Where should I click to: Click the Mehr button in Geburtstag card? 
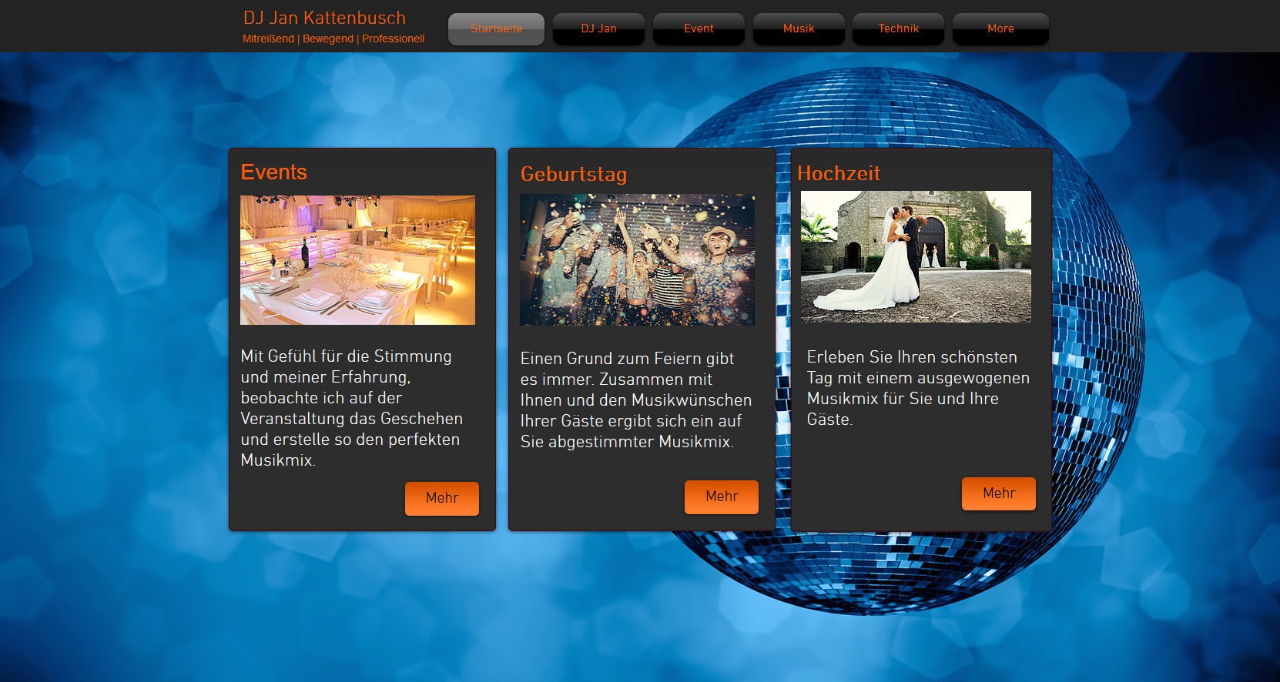722,496
